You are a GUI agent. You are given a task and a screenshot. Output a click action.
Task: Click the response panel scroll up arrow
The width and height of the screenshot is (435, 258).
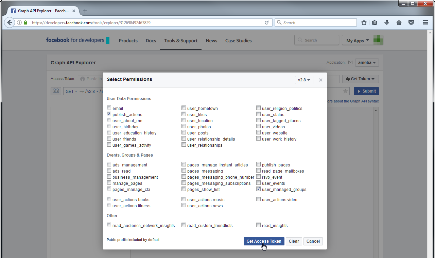(376, 110)
